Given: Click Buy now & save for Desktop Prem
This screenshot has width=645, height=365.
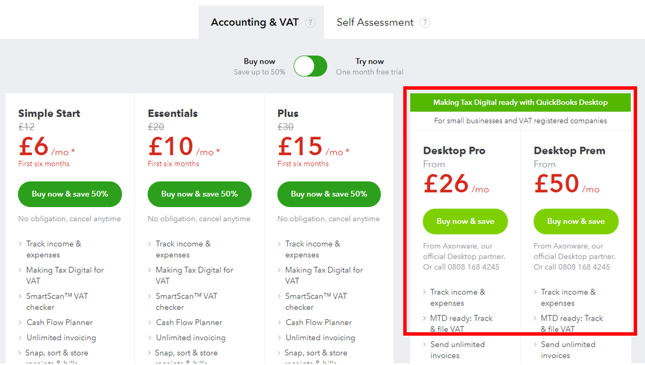Looking at the screenshot, I should pos(576,222).
